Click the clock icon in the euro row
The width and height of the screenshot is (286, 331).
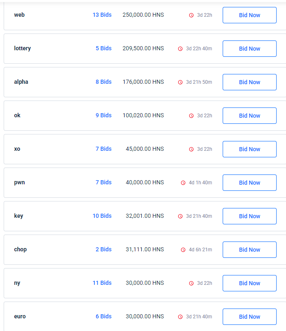point(180,317)
